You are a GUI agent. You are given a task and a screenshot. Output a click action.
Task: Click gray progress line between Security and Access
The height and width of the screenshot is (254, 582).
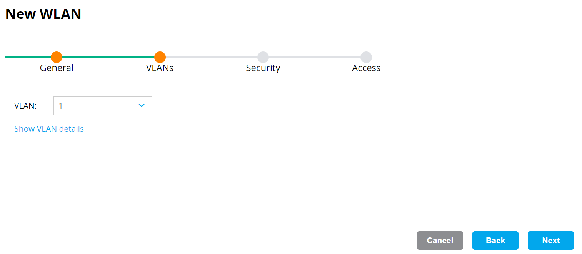click(315, 57)
